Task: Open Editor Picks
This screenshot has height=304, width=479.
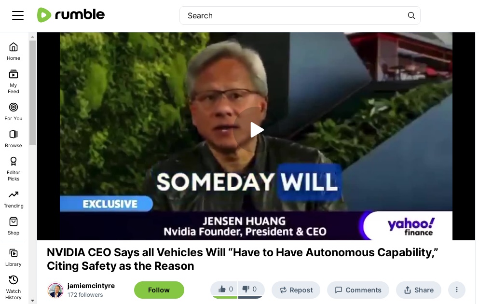Action: click(x=14, y=169)
